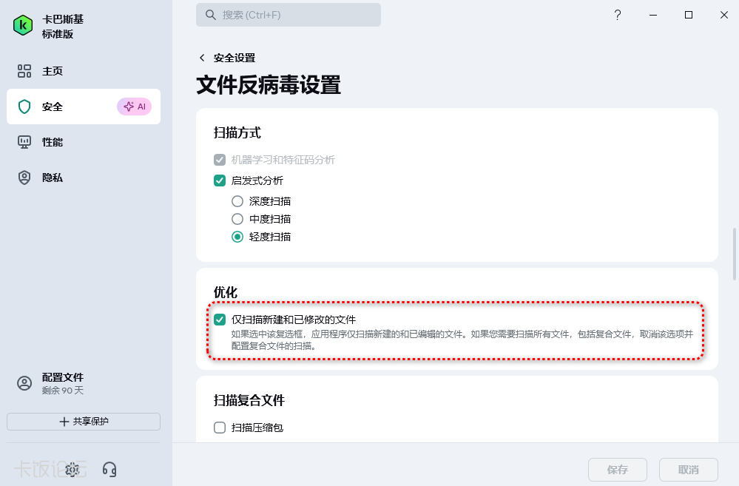This screenshot has width=739, height=486.
Task: Return to 安全设置 breadcrumb link
Action: [x=234, y=58]
